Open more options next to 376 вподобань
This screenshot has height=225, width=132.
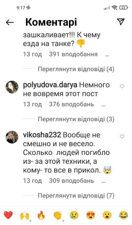point(103,106)
